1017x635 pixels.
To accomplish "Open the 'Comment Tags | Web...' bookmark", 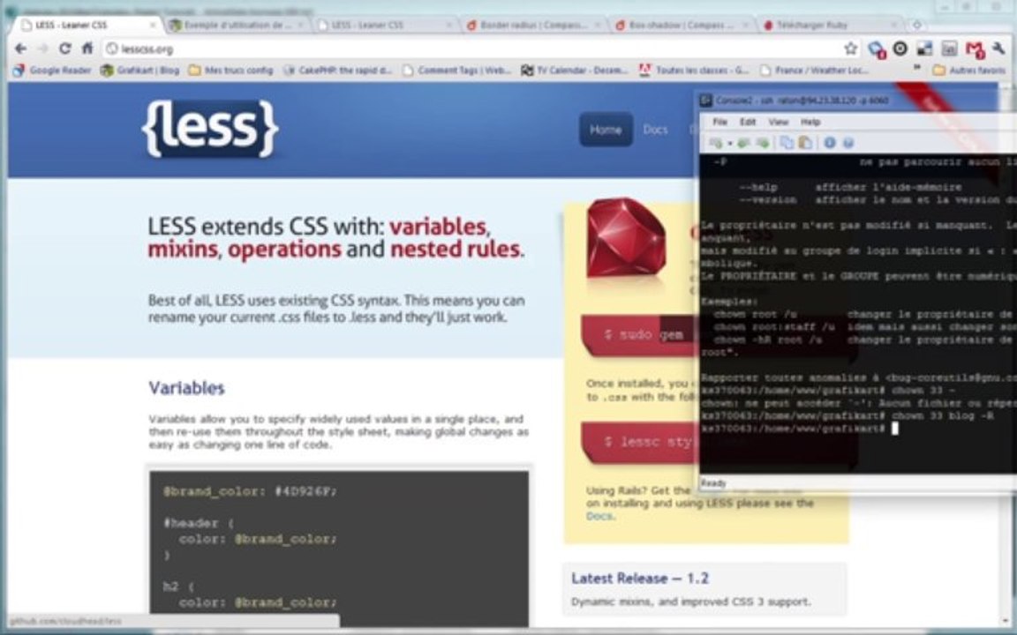I will (456, 70).
